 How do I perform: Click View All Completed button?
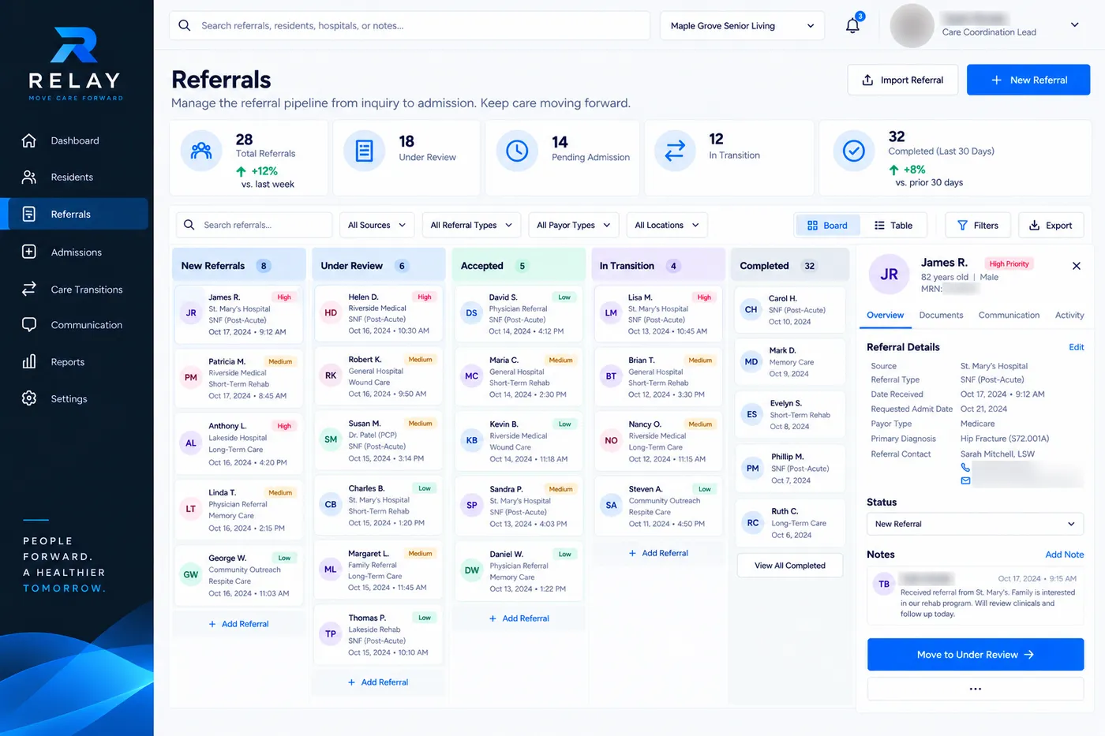[x=789, y=566]
